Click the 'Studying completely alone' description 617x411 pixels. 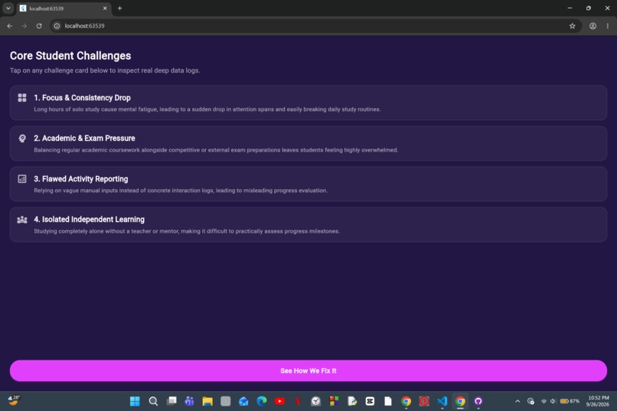(187, 231)
